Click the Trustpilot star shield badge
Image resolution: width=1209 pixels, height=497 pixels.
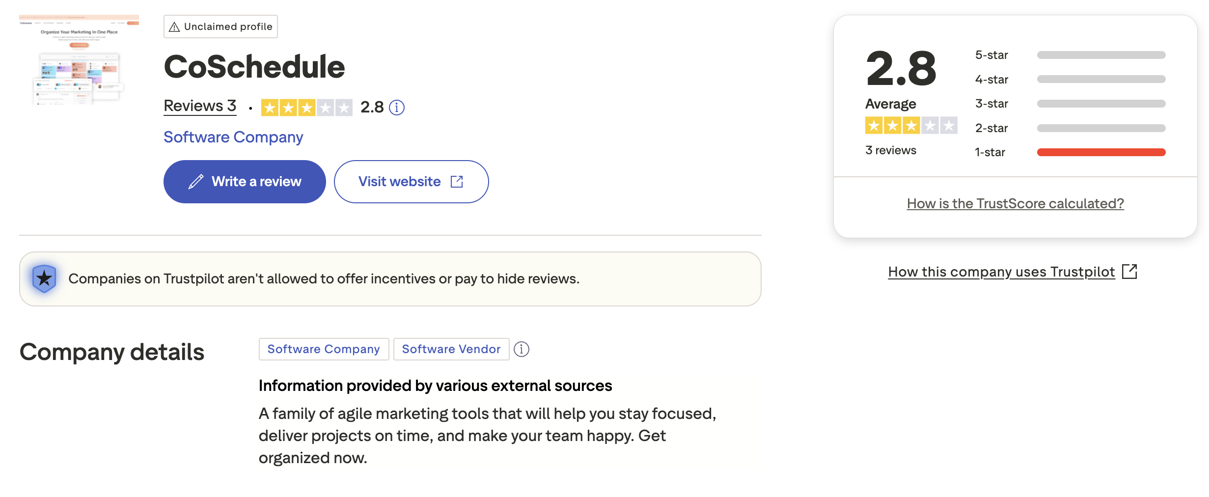pyautogui.click(x=44, y=278)
